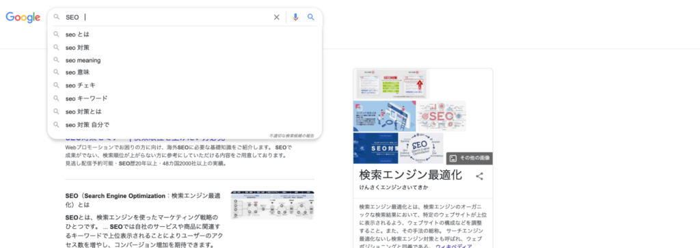Click magnifier icon beside "seo チェキ"
Viewport: 700px width, 248px height.
pyautogui.click(x=56, y=85)
